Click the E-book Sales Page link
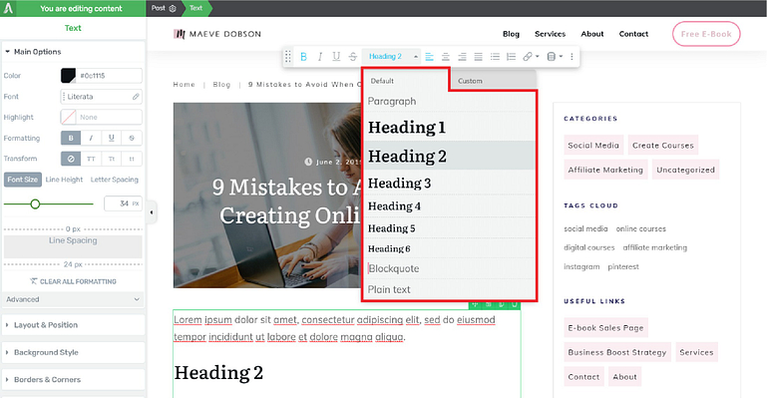The image size is (767, 398). (x=605, y=328)
